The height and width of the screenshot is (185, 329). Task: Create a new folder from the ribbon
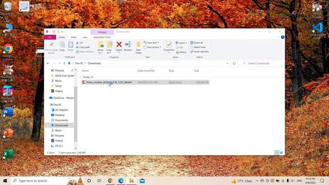click(x=138, y=48)
